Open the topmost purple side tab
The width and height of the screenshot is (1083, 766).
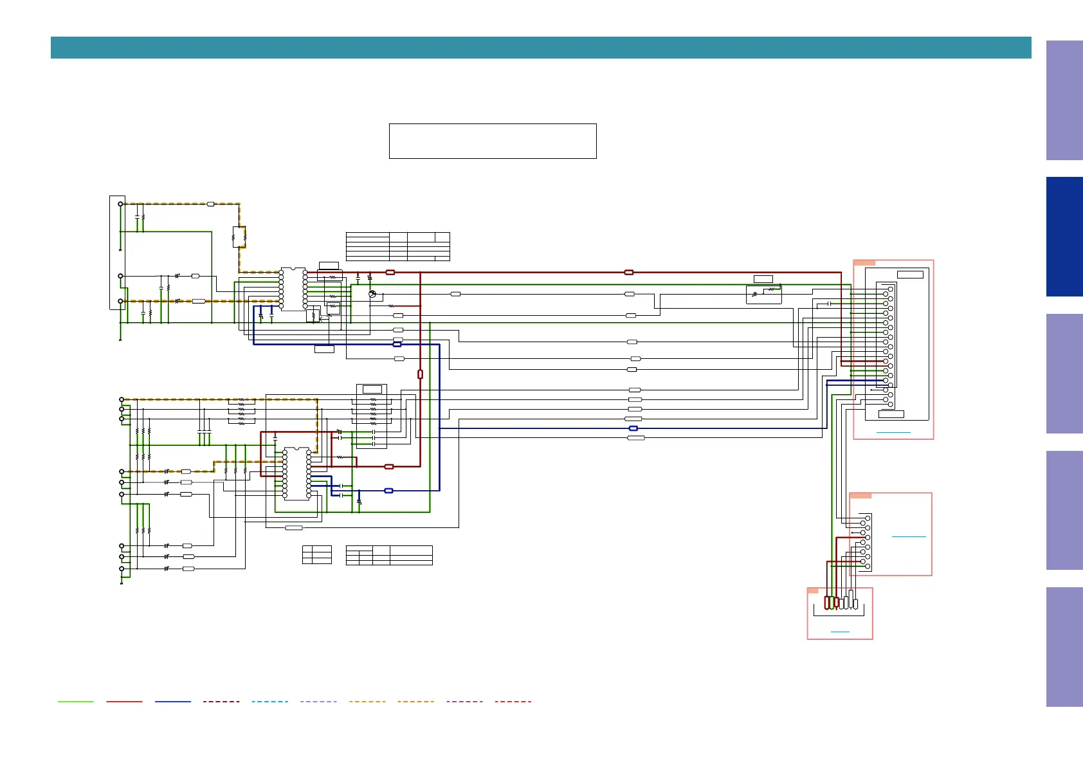[x=1064, y=100]
